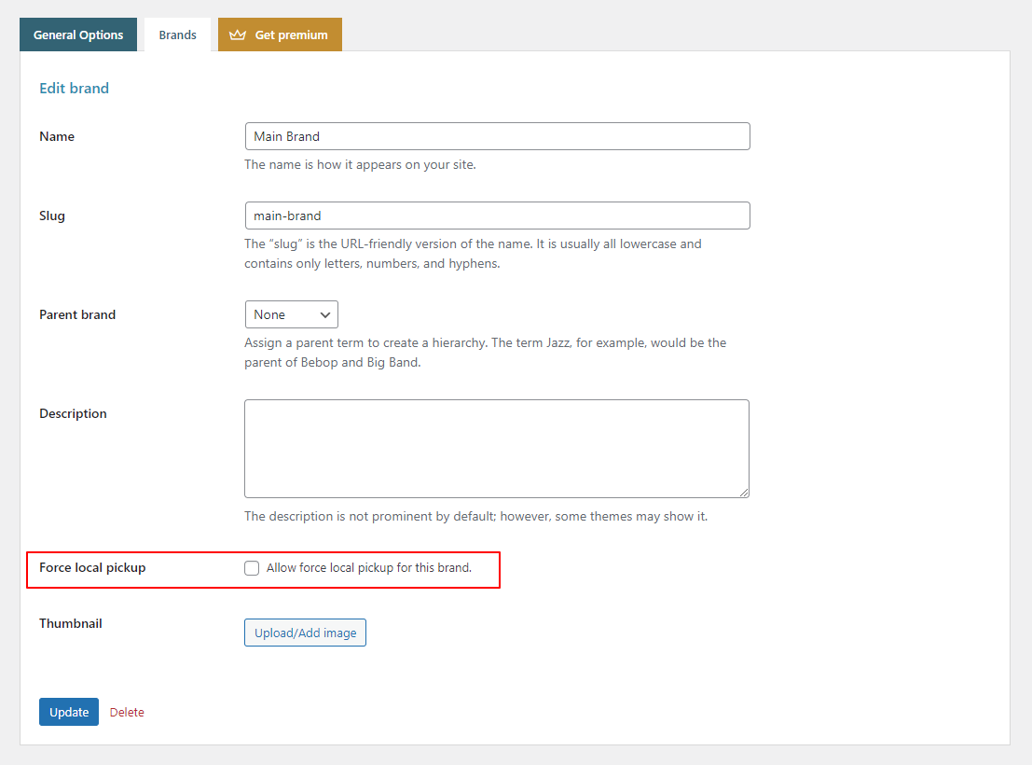
Task: Click the crown icon beside Get premium
Action: point(238,35)
